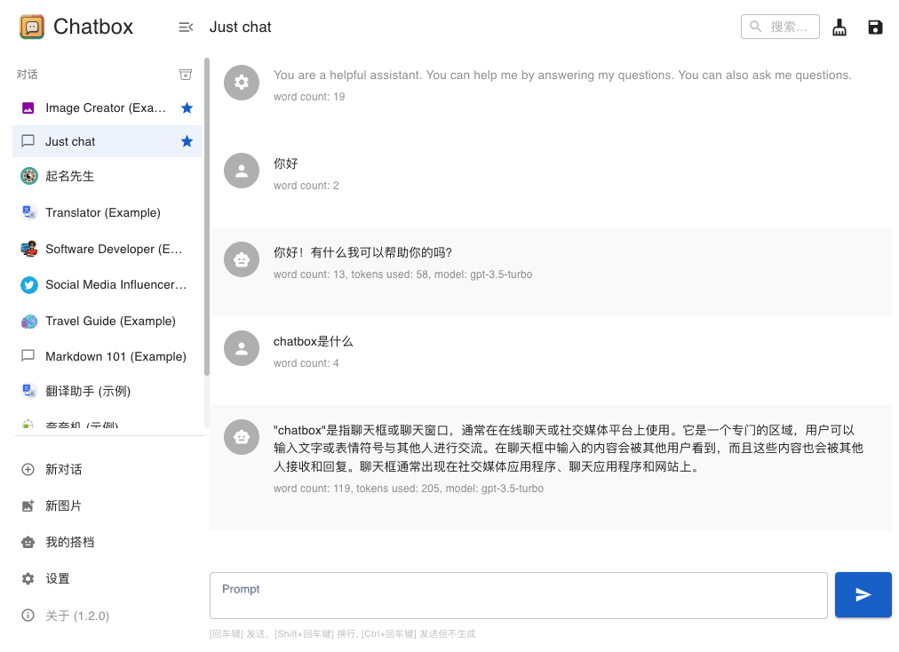Start a new chat via 新对话
899x652 pixels.
coord(107,470)
